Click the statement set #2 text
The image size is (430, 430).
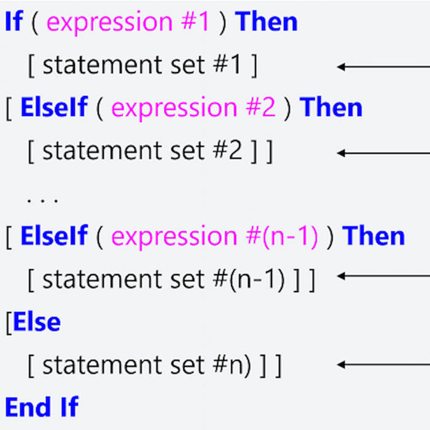143,151
